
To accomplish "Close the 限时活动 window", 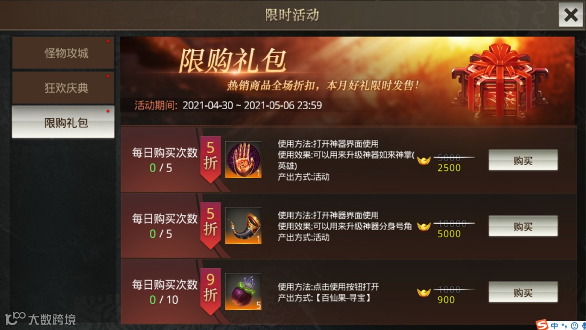I will [x=571, y=15].
